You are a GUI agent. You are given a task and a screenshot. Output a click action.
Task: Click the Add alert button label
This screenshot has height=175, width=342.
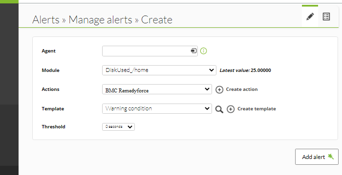tap(314, 157)
